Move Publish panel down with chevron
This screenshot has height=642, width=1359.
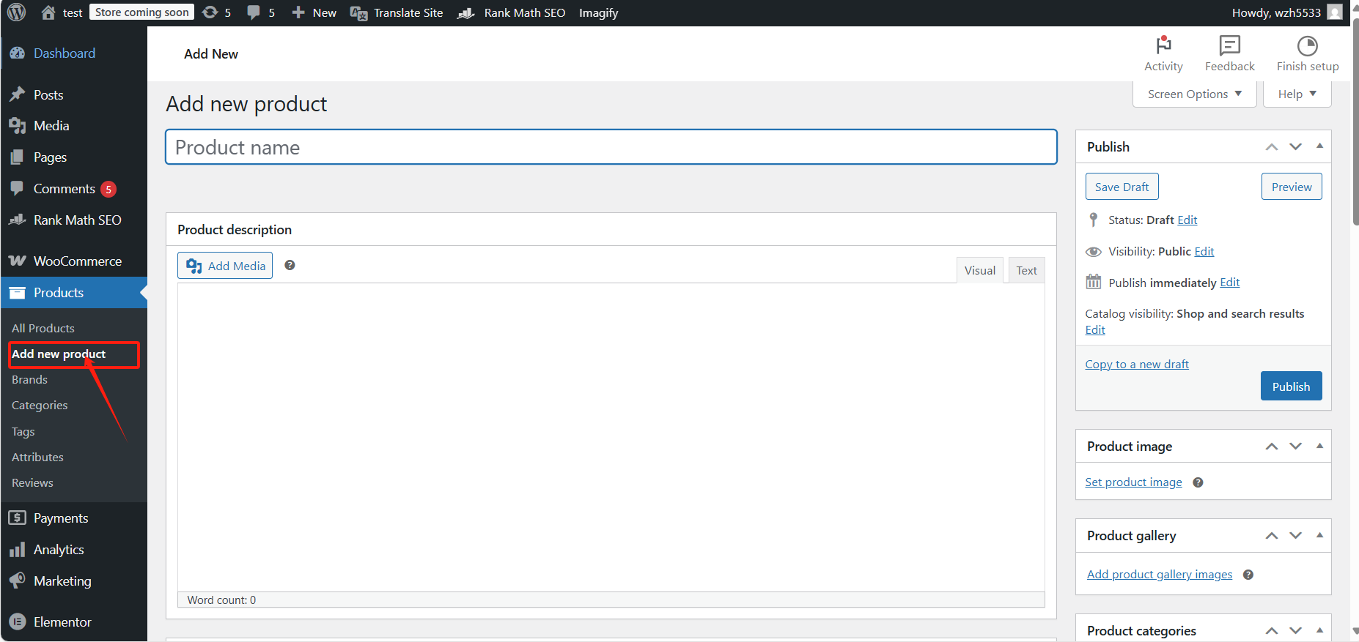(1295, 146)
